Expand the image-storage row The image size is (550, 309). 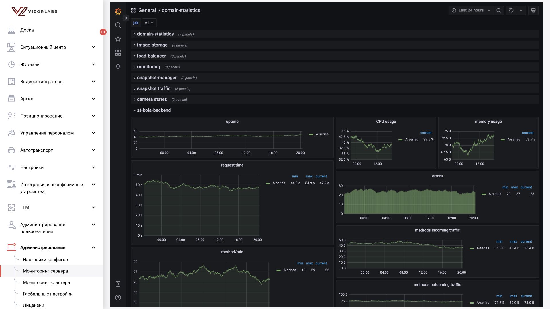click(x=335, y=45)
